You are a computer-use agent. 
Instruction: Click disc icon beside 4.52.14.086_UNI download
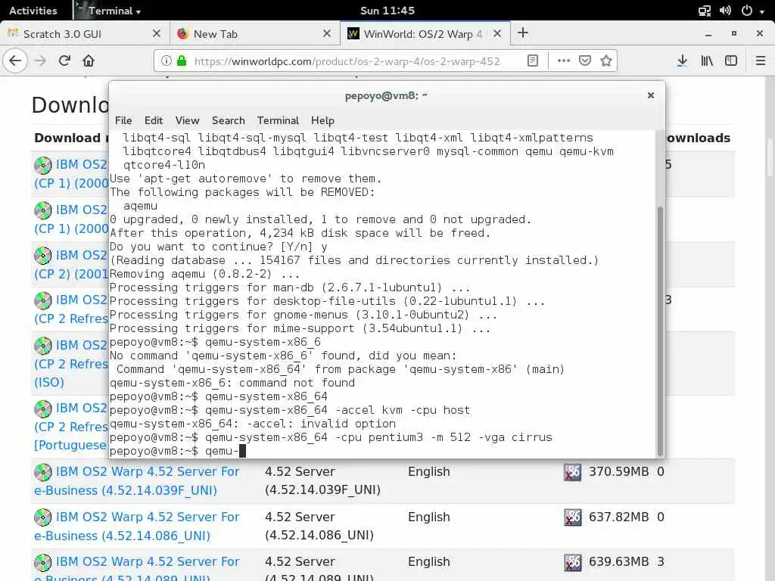coord(43,517)
